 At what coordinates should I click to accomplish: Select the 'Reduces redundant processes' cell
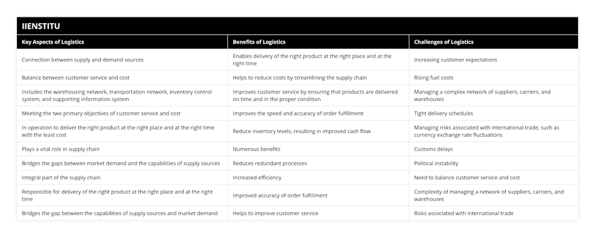click(x=318, y=163)
